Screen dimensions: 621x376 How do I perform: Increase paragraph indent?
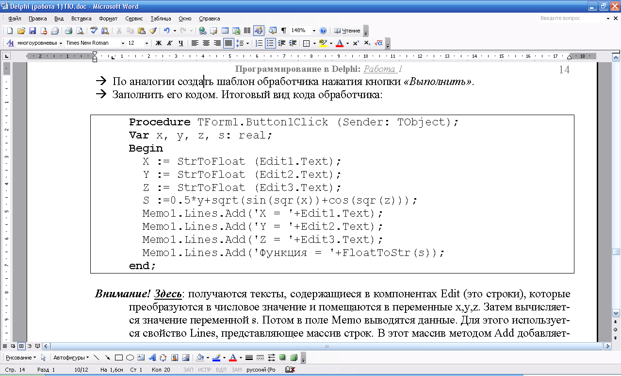[293, 43]
